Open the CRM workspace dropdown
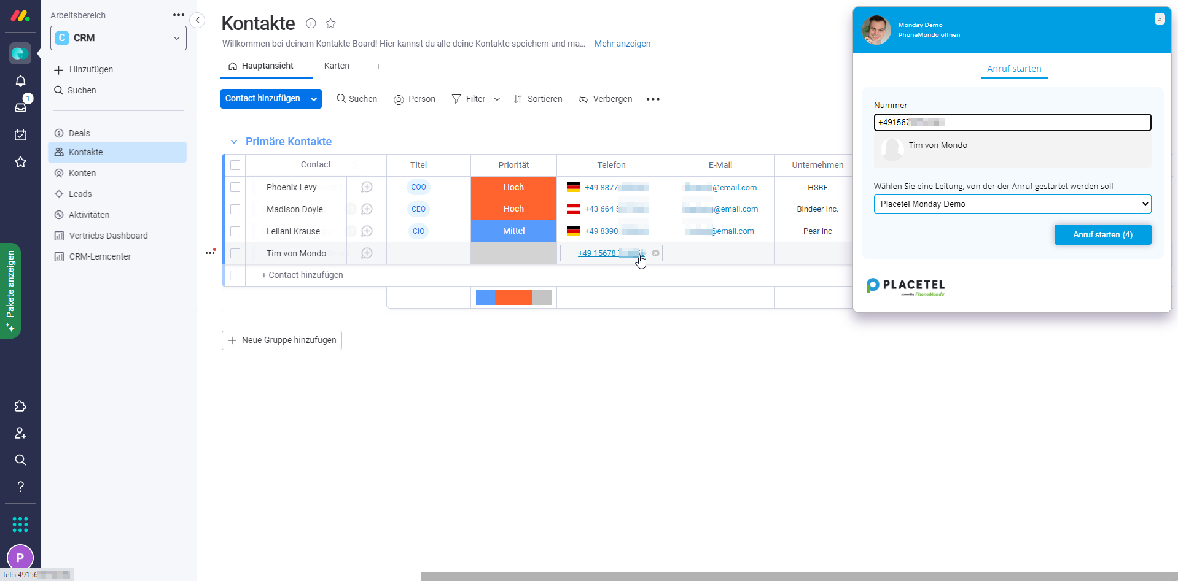This screenshot has height=581, width=1178. [x=119, y=38]
